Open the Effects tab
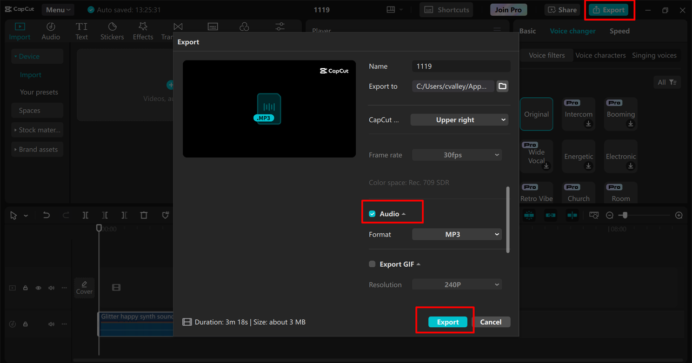Image resolution: width=692 pixels, height=363 pixels. pyautogui.click(x=143, y=31)
